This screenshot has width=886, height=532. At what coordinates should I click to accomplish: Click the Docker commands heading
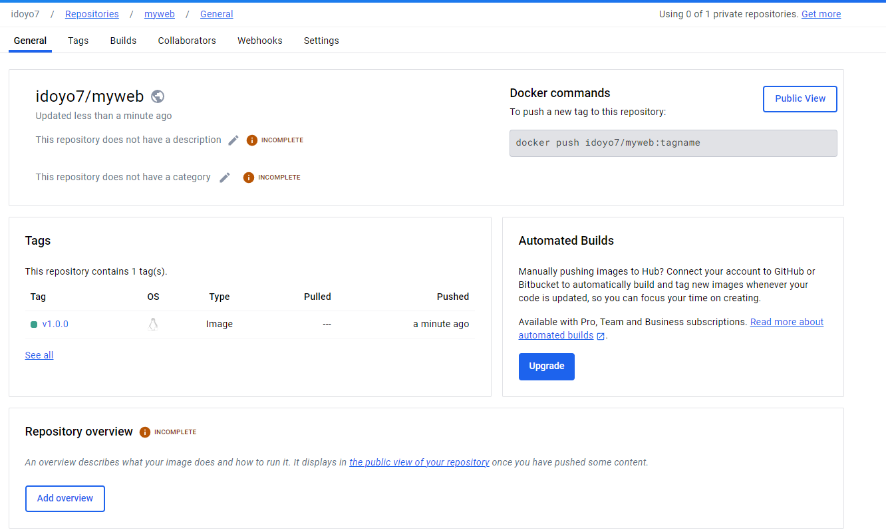point(560,93)
